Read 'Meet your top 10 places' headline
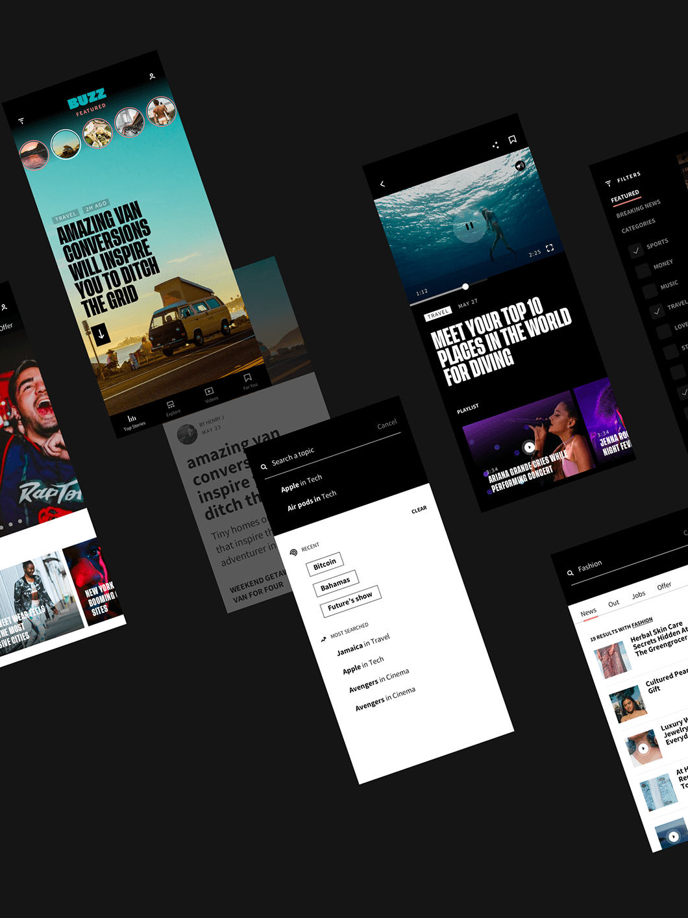Viewport: 688px width, 918px height. click(501, 341)
